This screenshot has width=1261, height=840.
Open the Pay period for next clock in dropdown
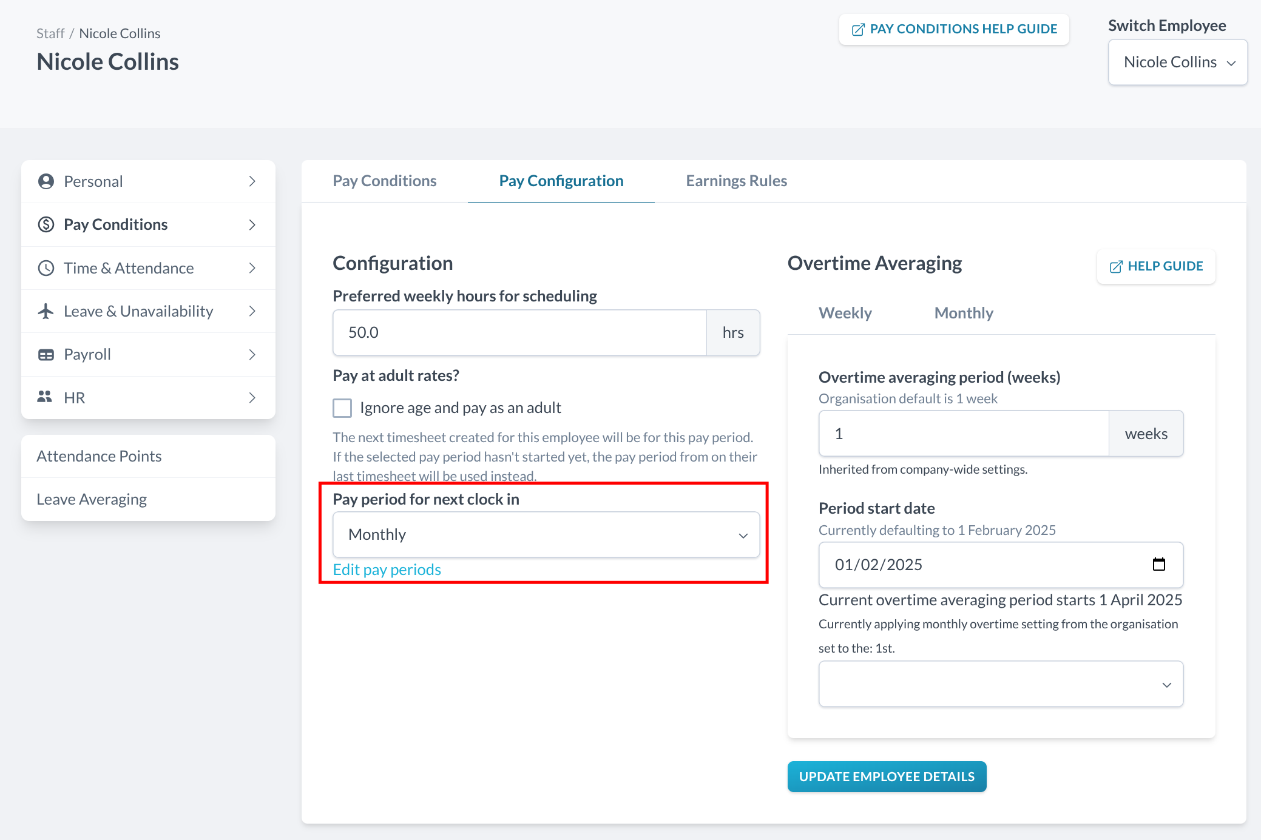point(546,535)
